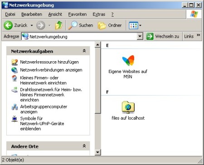Click Symbole für Netzwerk-UPnP-Geräte einblenden link
The image size is (204, 165).
tap(42, 124)
